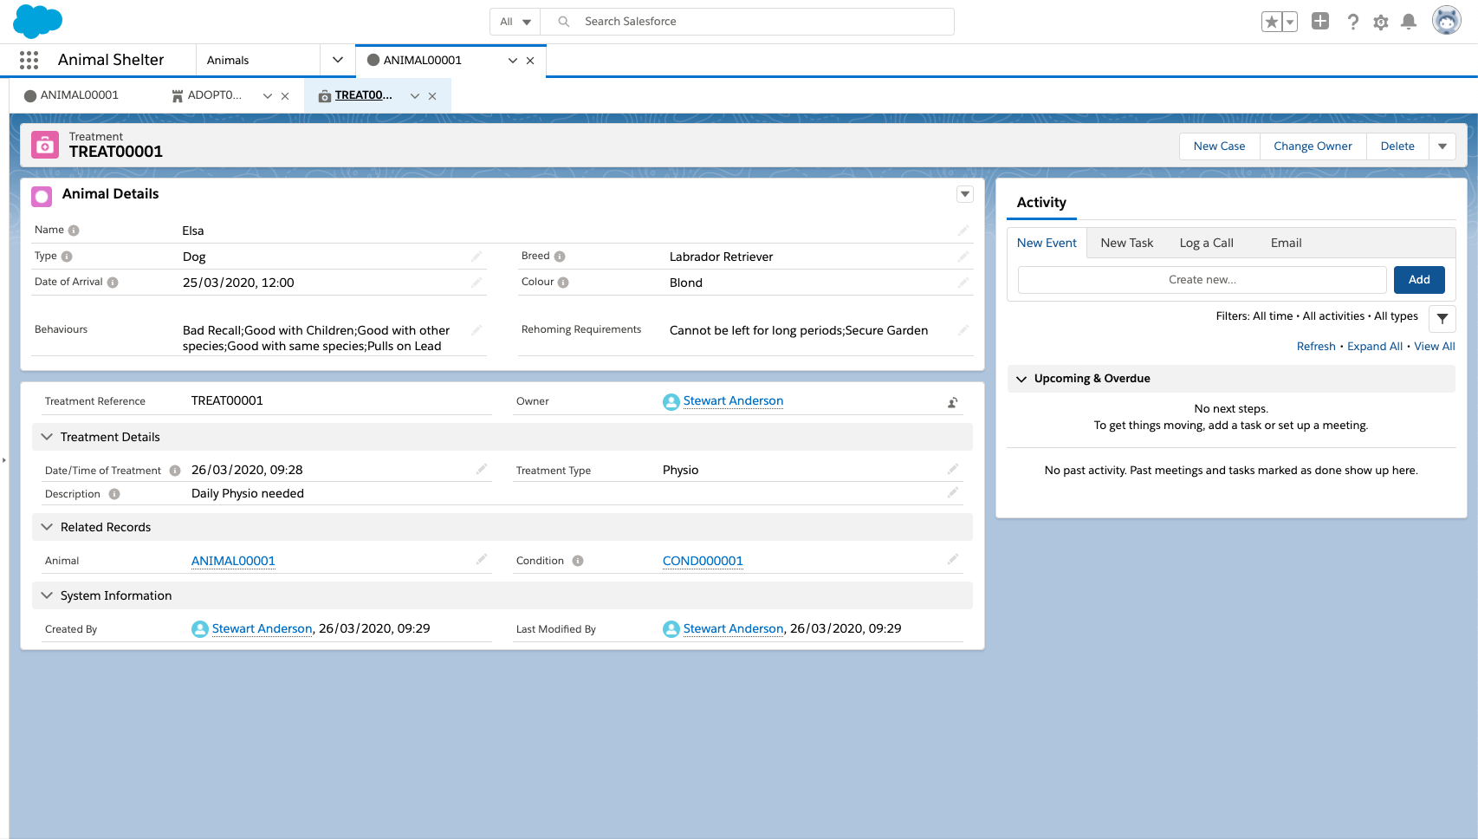Click the Change Owner button
Viewport: 1478px width, 839px height.
pyautogui.click(x=1312, y=146)
